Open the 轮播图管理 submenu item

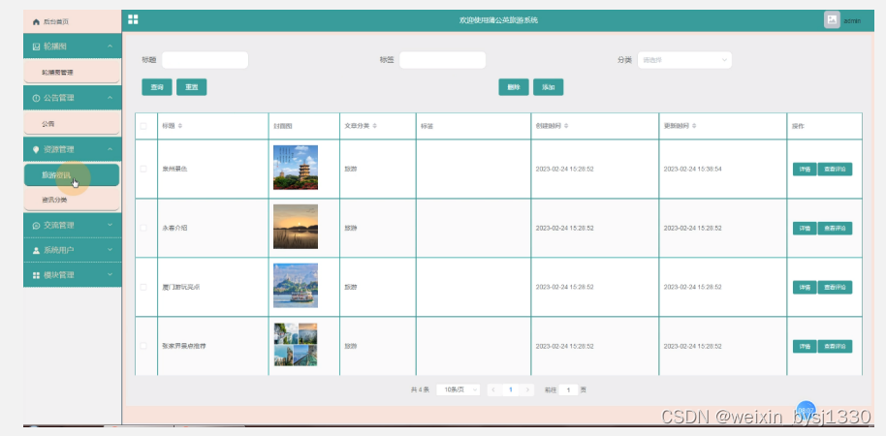[72, 73]
